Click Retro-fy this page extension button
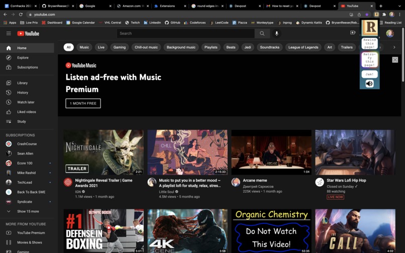This screenshot has height=253, width=405. (x=370, y=60)
